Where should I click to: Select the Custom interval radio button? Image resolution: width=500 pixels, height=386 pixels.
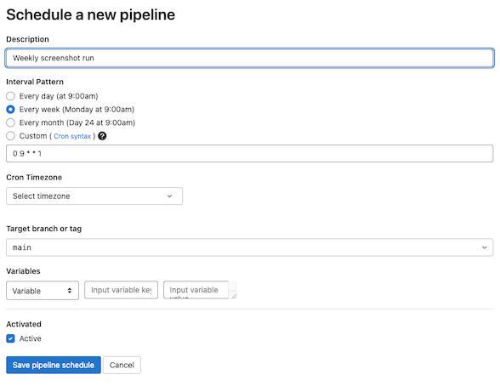pyautogui.click(x=10, y=136)
